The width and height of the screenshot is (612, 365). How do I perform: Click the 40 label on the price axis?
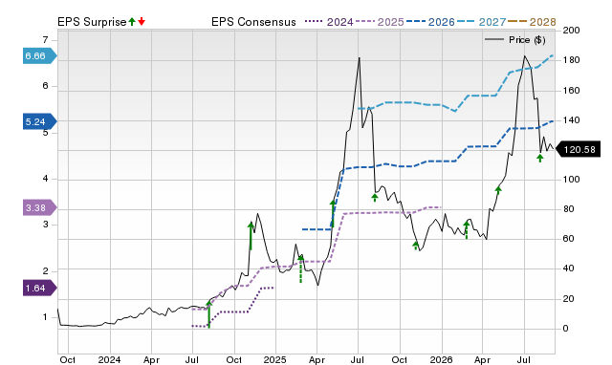point(568,268)
